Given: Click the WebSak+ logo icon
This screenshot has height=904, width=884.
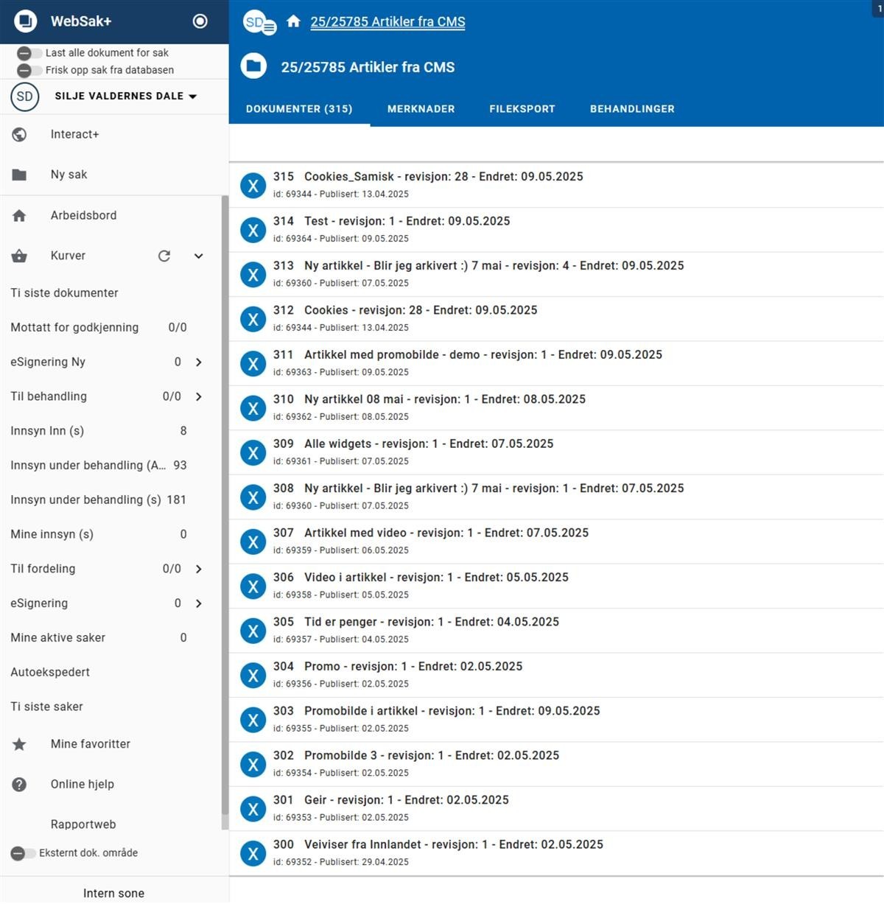Looking at the screenshot, I should [x=26, y=21].
